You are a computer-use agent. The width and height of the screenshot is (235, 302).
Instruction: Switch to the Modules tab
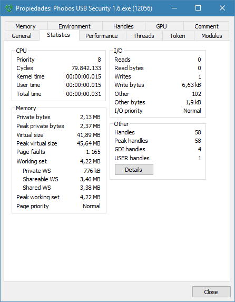211,36
